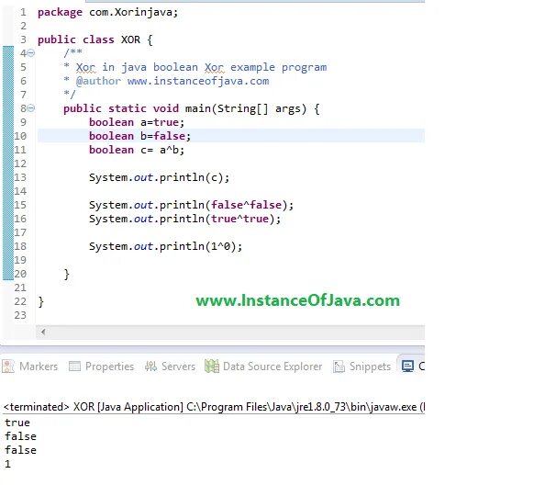Click the highlighted 'boolean b=false;' line
The image size is (556, 485).
coord(140,136)
